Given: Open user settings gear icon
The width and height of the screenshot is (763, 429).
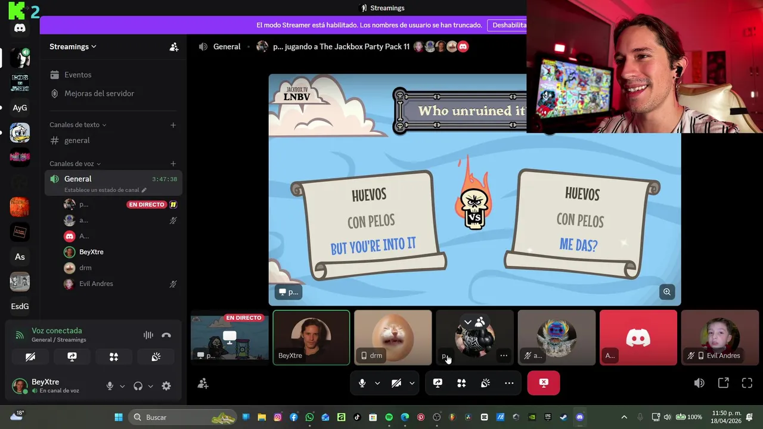Looking at the screenshot, I should click(166, 386).
